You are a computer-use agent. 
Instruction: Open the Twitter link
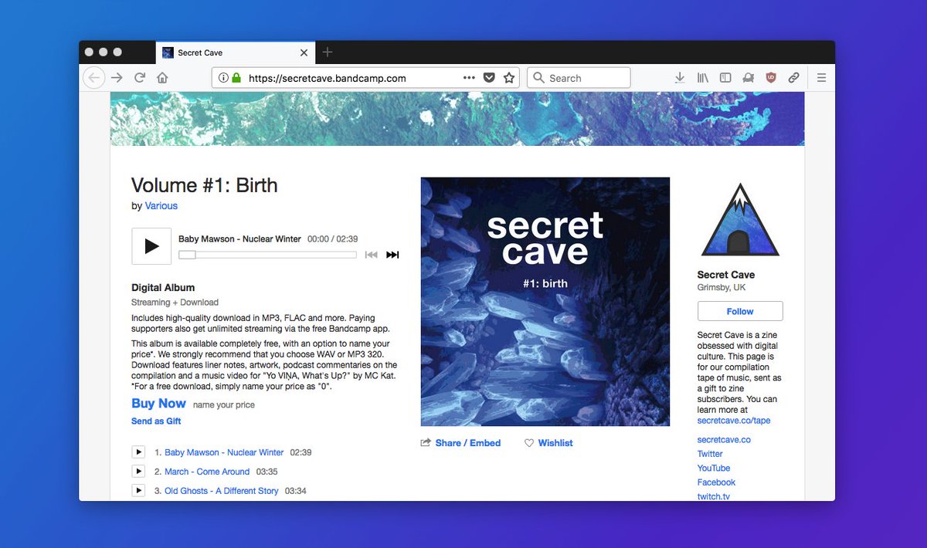[x=710, y=454]
